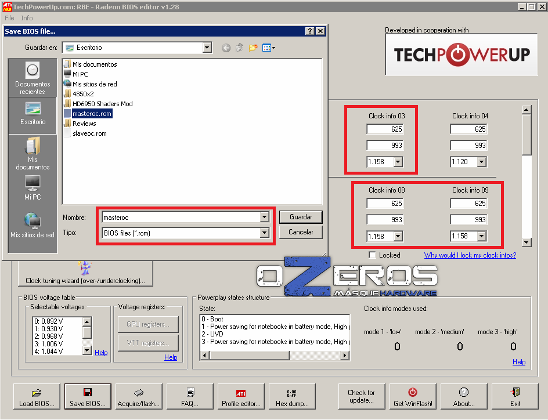The width and height of the screenshot is (548, 420).
Task: Open the About dialog
Action: tap(464, 396)
